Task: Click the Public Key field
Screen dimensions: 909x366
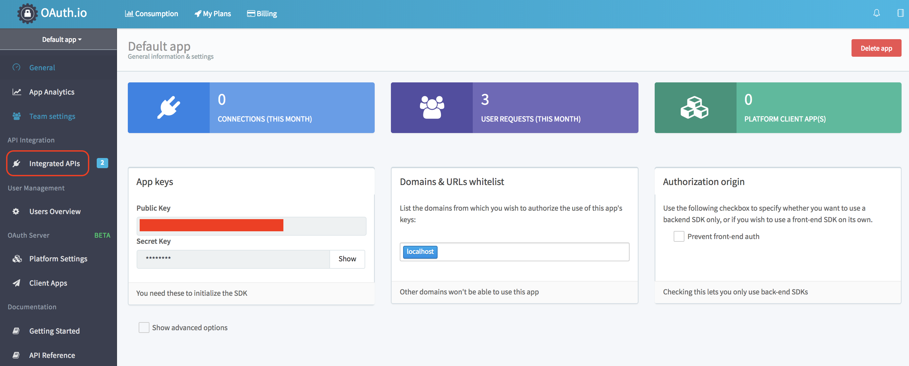Action: [251, 226]
